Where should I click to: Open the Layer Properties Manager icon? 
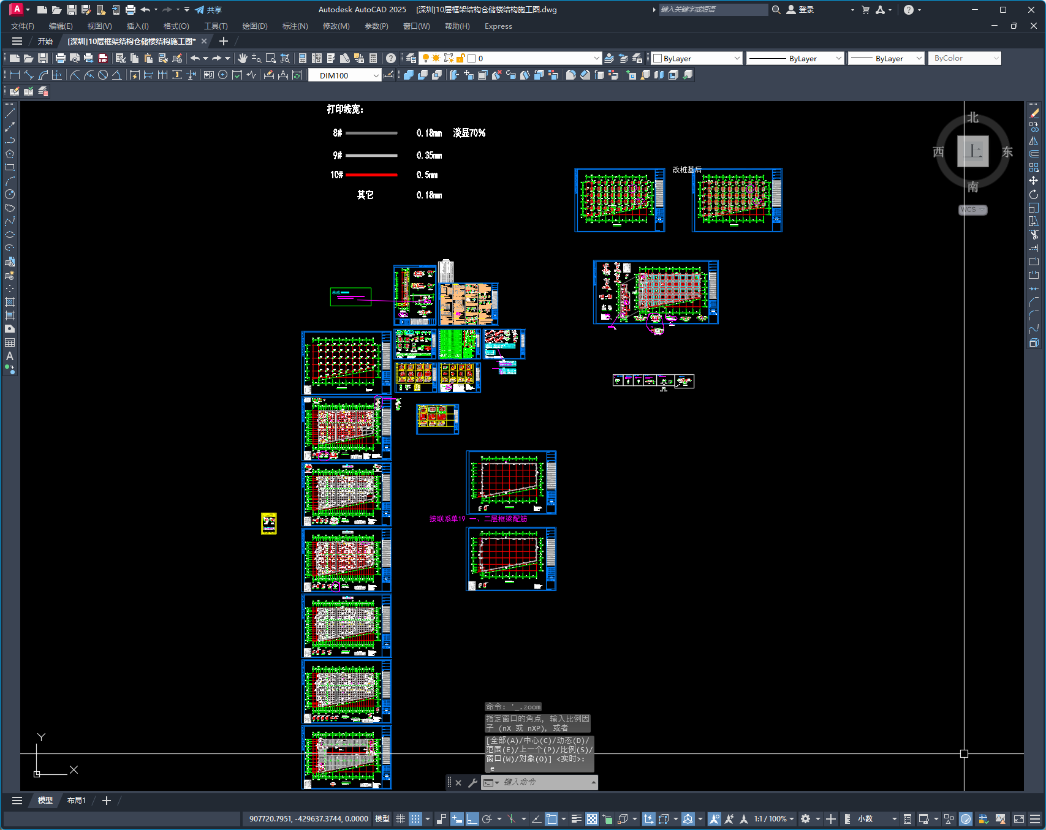click(x=411, y=58)
